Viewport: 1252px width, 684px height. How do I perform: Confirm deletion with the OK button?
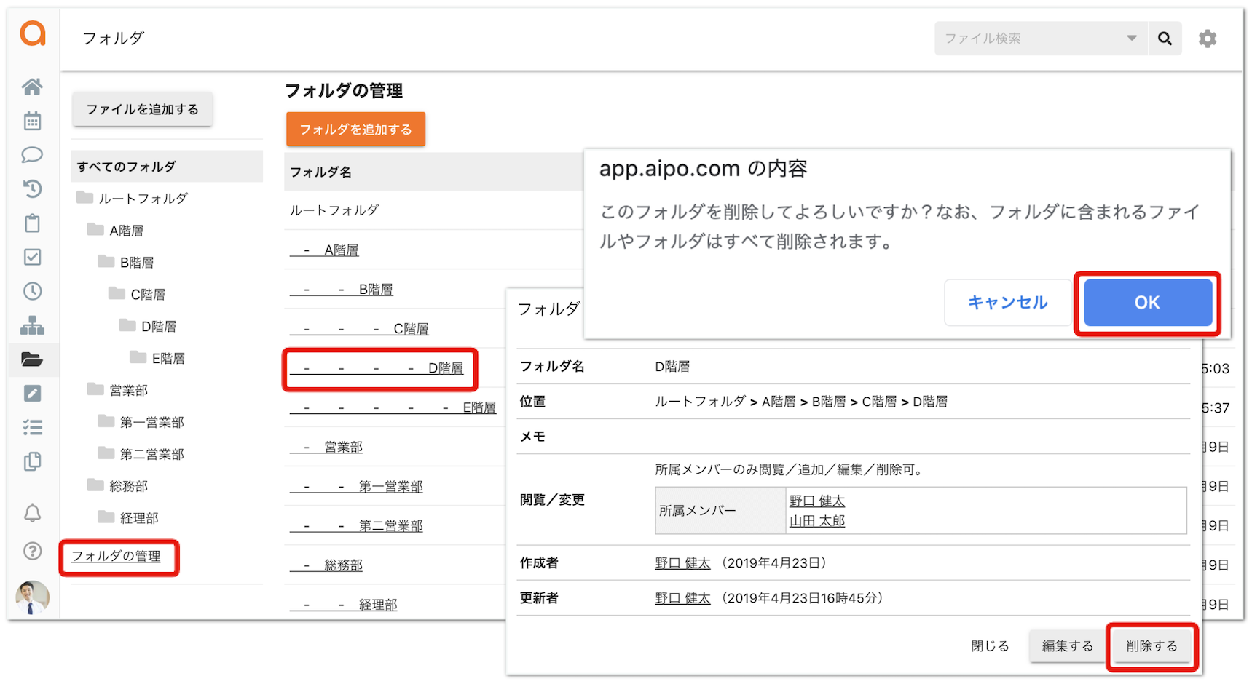(x=1147, y=303)
